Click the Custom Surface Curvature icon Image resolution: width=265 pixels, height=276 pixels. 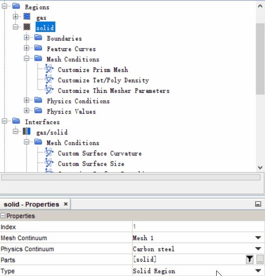(x=49, y=152)
